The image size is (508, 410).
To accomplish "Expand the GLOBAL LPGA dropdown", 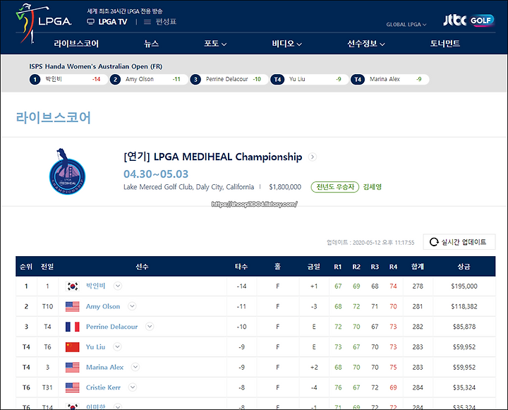I will [x=406, y=24].
